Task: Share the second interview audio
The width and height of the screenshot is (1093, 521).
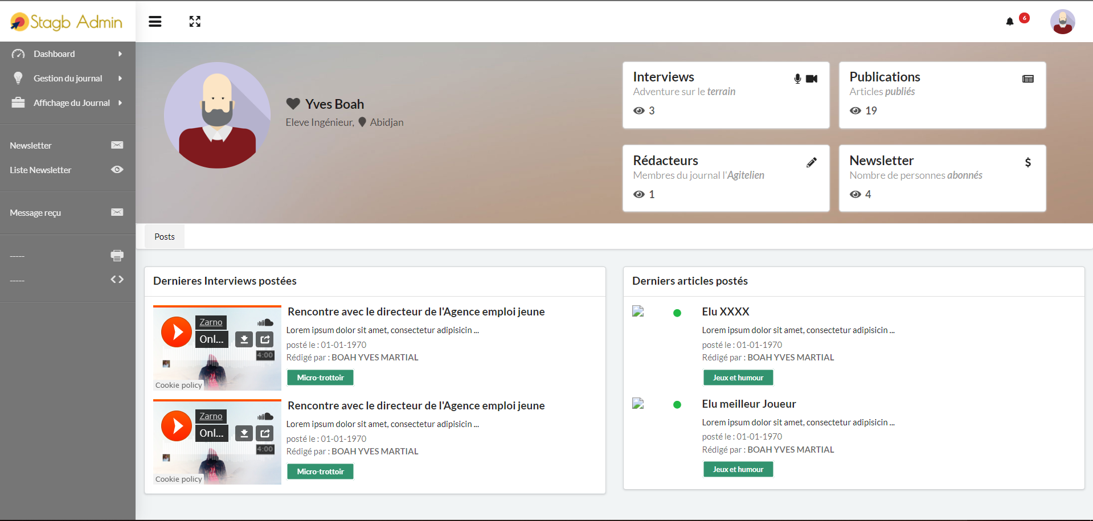Action: [265, 433]
